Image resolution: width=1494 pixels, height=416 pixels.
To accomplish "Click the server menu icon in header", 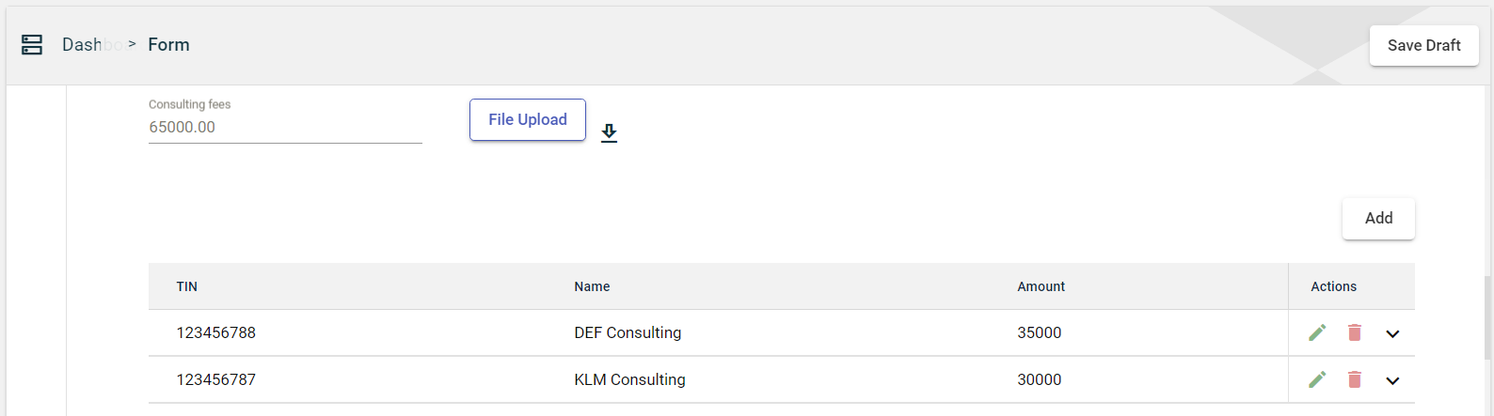I will coord(32,45).
